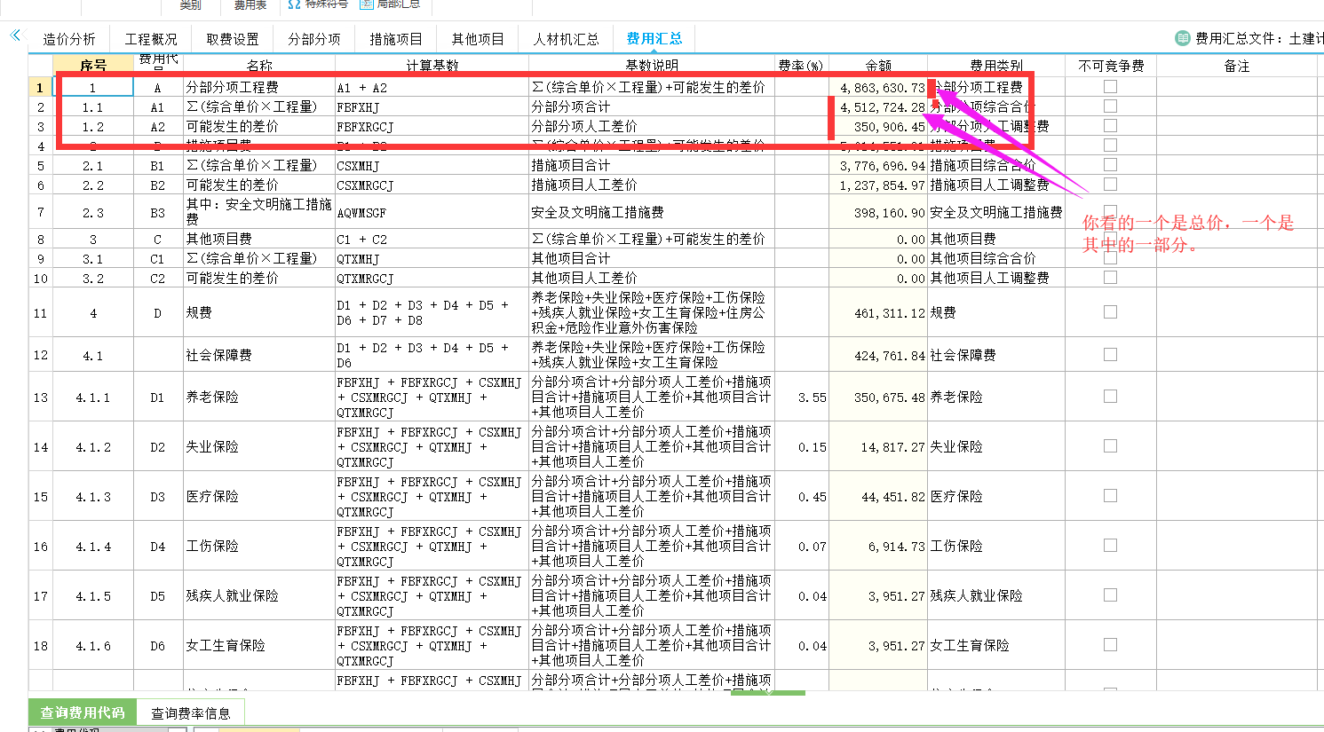Tick 不可竞争费 checkbox for 残疾人就业保险 row
The width and height of the screenshot is (1324, 732).
(1110, 595)
